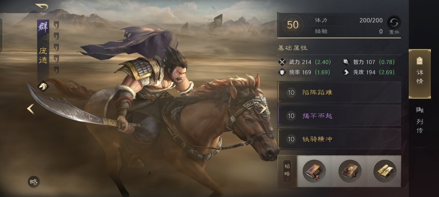The image size is (439, 197).
Task: Select the second 韬略 scroll-bundle item
Action: (x=350, y=171)
